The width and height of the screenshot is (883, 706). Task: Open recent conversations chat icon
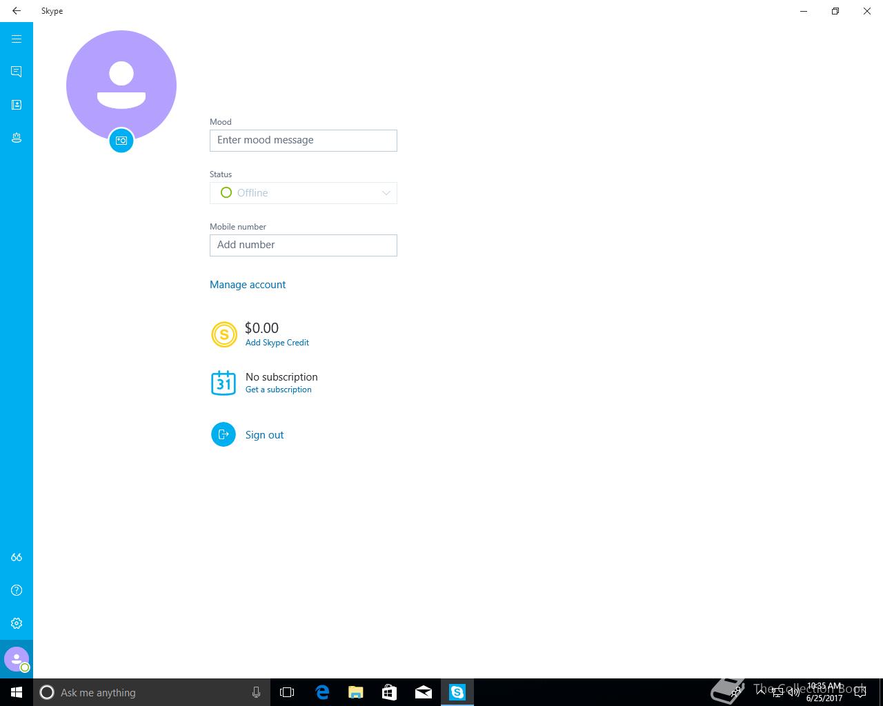(x=17, y=72)
